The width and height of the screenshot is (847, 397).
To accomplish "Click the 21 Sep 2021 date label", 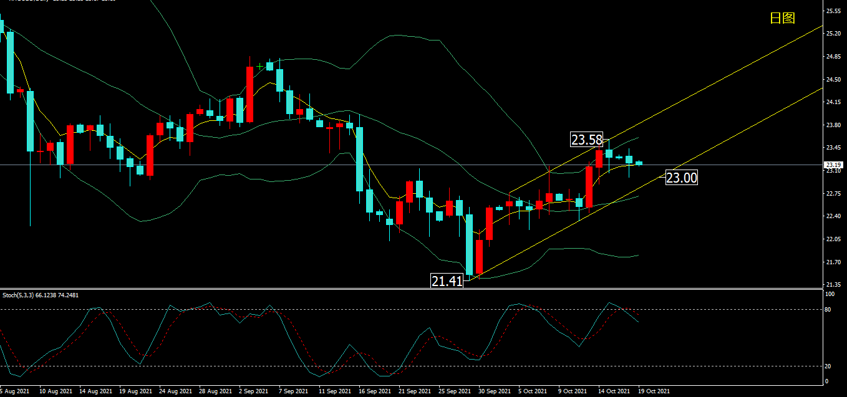I will (x=415, y=391).
